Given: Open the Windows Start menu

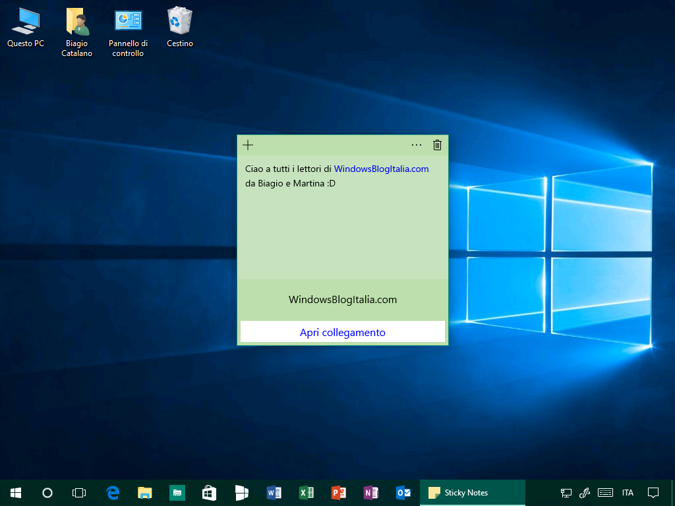Looking at the screenshot, I should pyautogui.click(x=16, y=493).
